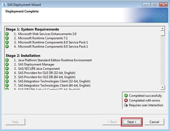The image size is (170, 131).
Task: Click the 'Stage 2: Installation' heading
Action: pos(23,56)
